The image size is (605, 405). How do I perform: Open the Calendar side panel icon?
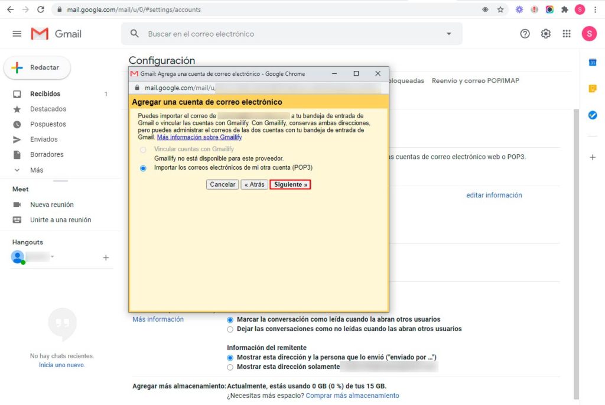(593, 62)
